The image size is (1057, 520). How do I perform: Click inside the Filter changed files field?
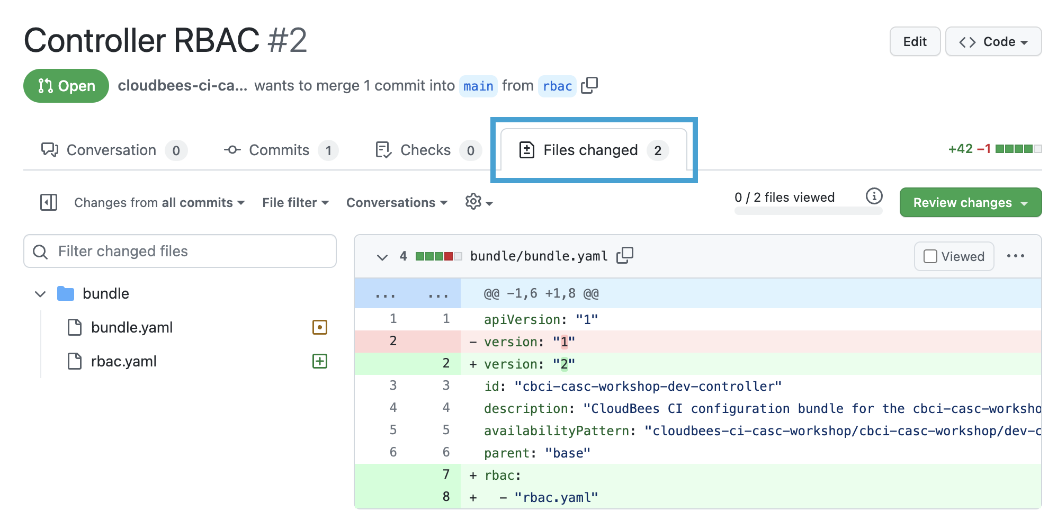(180, 251)
